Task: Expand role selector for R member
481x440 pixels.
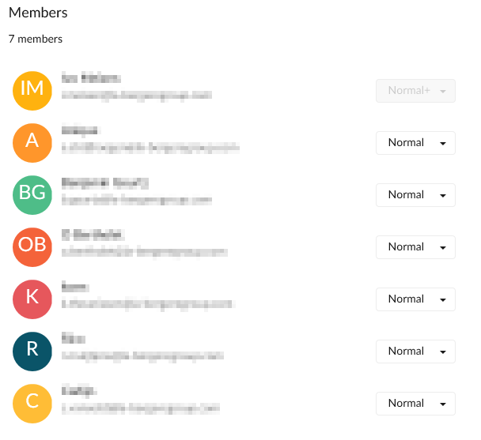Action: click(415, 352)
